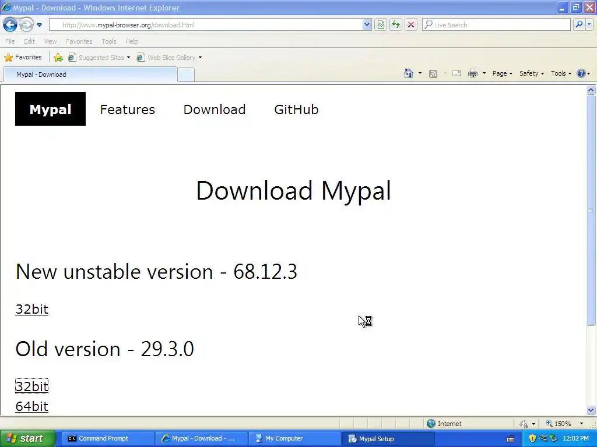Open the Features page link
This screenshot has width=597, height=447.
(x=128, y=109)
